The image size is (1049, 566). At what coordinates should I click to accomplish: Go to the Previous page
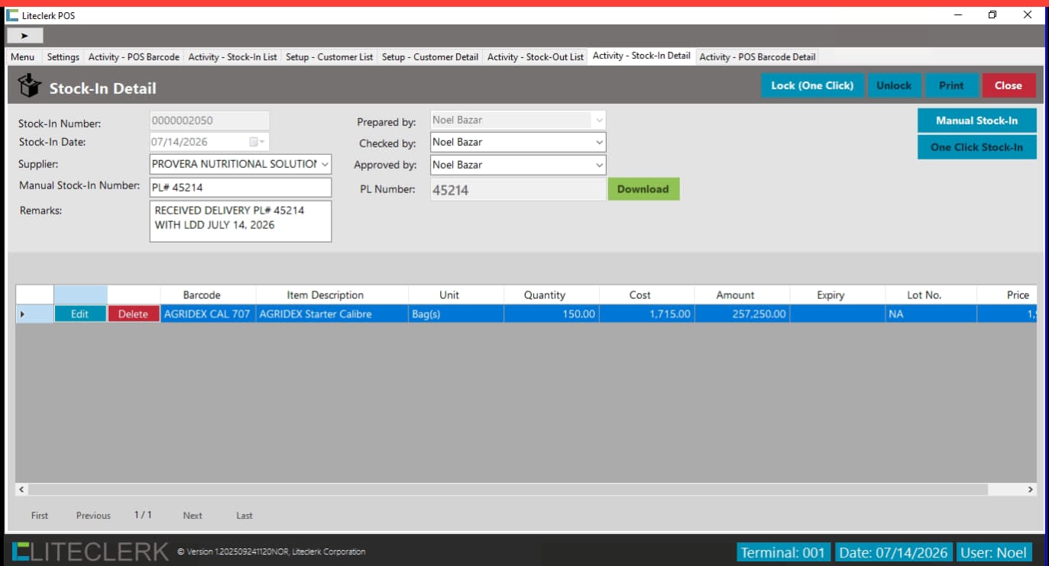click(93, 516)
